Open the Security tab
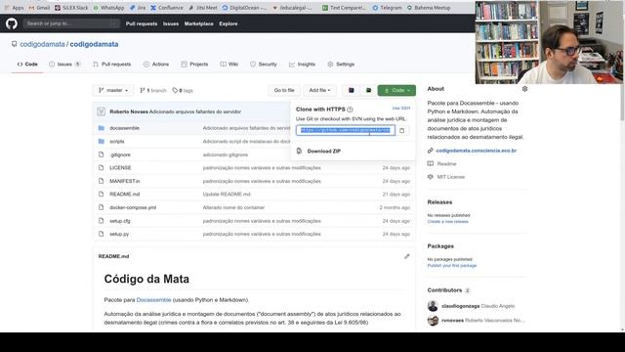The height and width of the screenshot is (352, 625). 264,65
